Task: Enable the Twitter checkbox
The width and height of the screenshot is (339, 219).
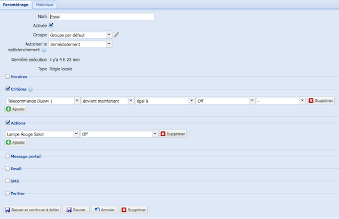Action: point(7,193)
